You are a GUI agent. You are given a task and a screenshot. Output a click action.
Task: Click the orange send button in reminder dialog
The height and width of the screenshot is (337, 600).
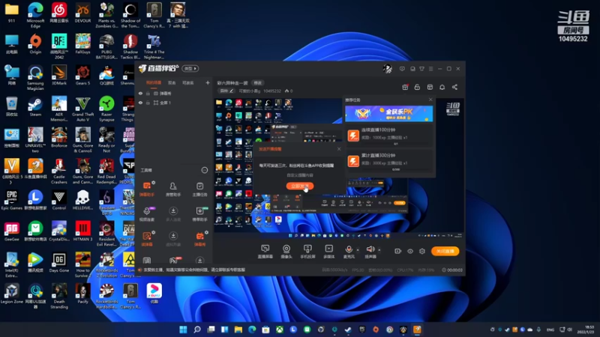click(x=300, y=186)
